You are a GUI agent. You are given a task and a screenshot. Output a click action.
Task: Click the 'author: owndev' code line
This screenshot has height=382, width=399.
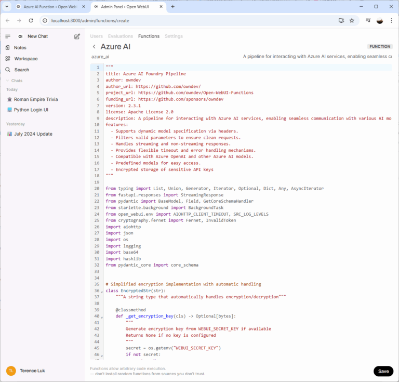123,80
